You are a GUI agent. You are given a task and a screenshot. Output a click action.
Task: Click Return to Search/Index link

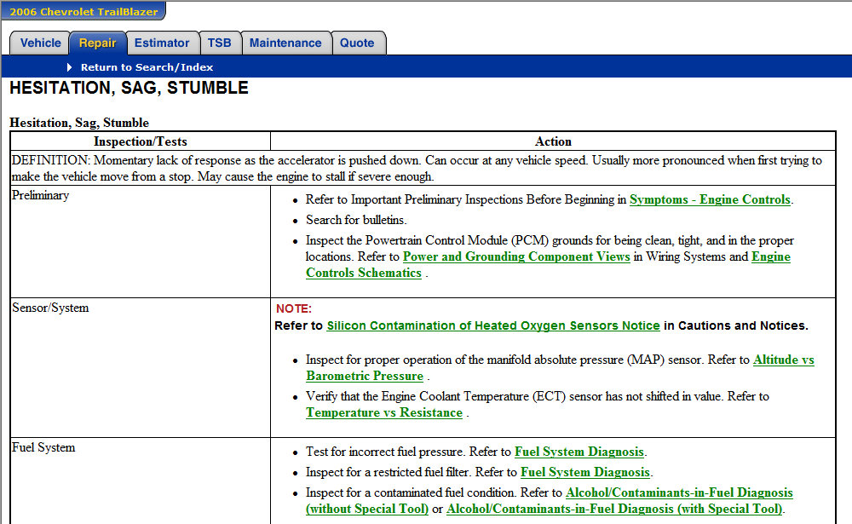point(147,67)
